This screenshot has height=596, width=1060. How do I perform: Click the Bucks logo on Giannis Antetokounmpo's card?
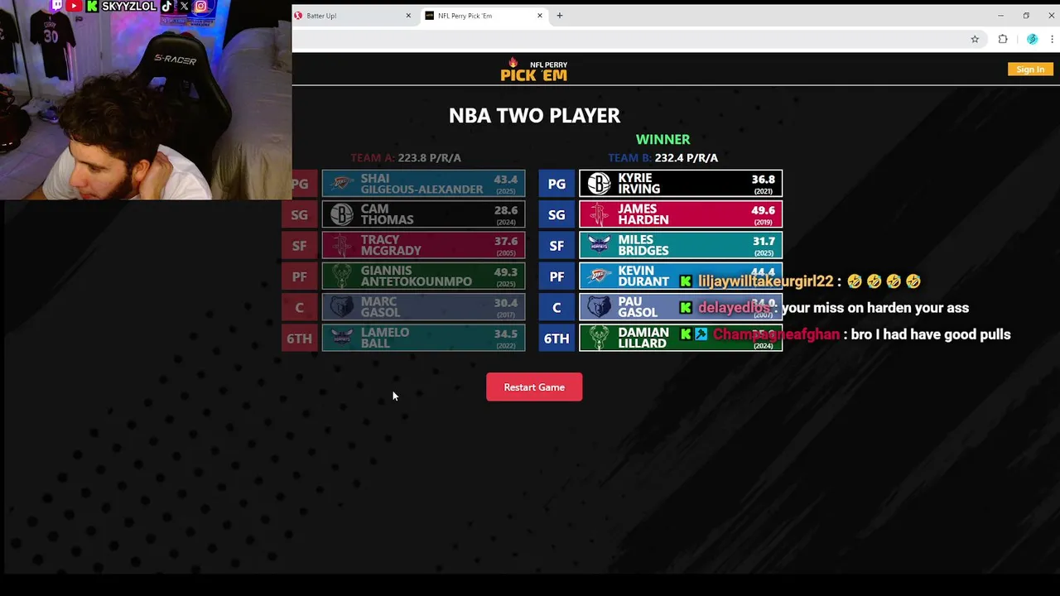pyautogui.click(x=341, y=276)
